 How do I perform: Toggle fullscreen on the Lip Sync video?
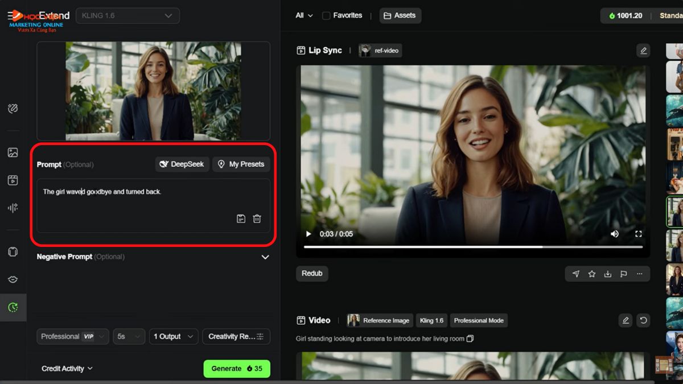638,234
